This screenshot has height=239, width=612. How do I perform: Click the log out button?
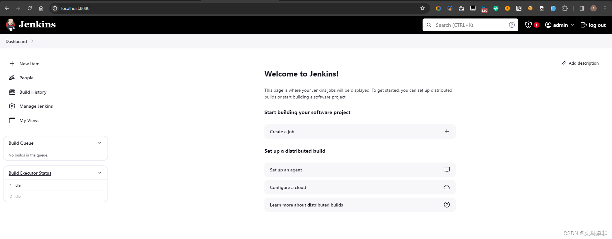(x=593, y=25)
